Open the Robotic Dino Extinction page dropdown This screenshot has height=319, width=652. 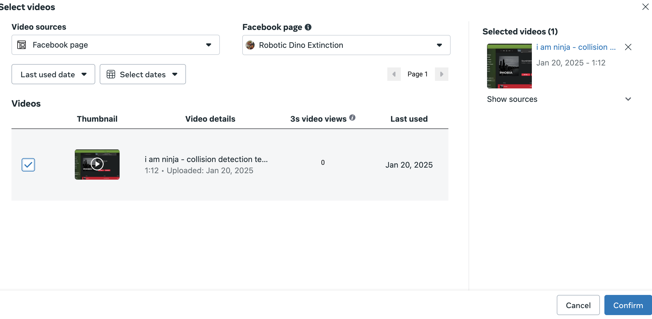click(346, 45)
